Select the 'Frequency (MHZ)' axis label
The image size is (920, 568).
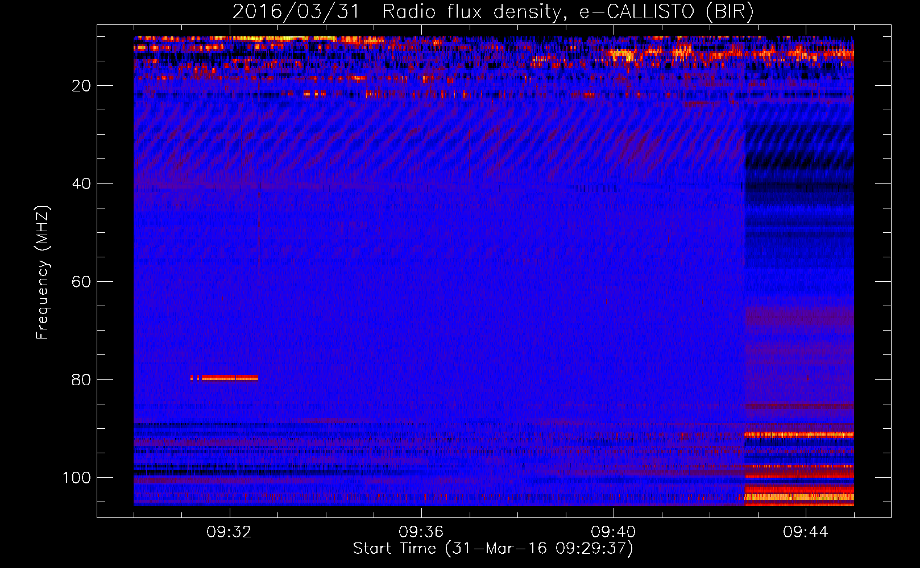43,273
